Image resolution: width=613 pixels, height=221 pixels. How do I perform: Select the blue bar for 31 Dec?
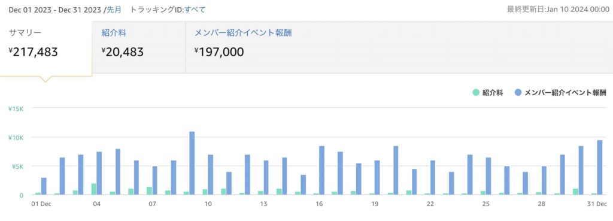tap(600, 168)
